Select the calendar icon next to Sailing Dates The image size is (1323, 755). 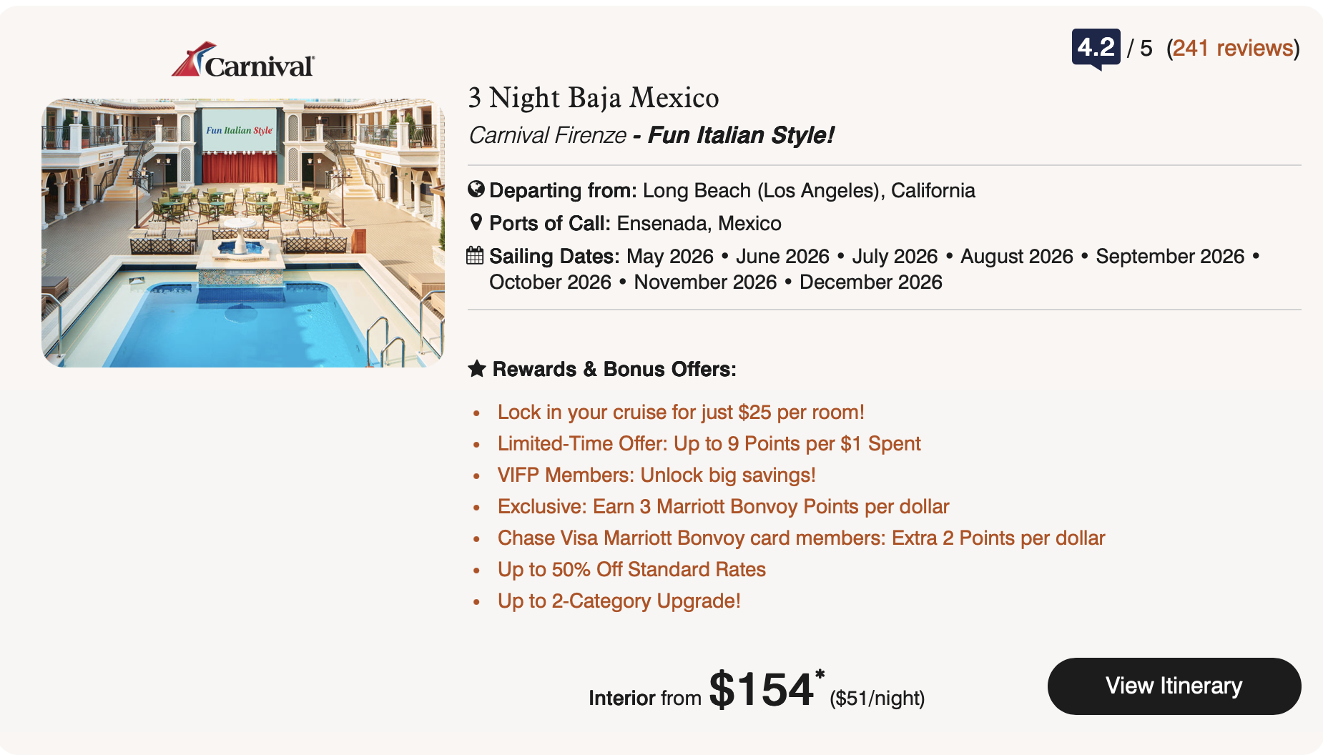[x=475, y=255]
